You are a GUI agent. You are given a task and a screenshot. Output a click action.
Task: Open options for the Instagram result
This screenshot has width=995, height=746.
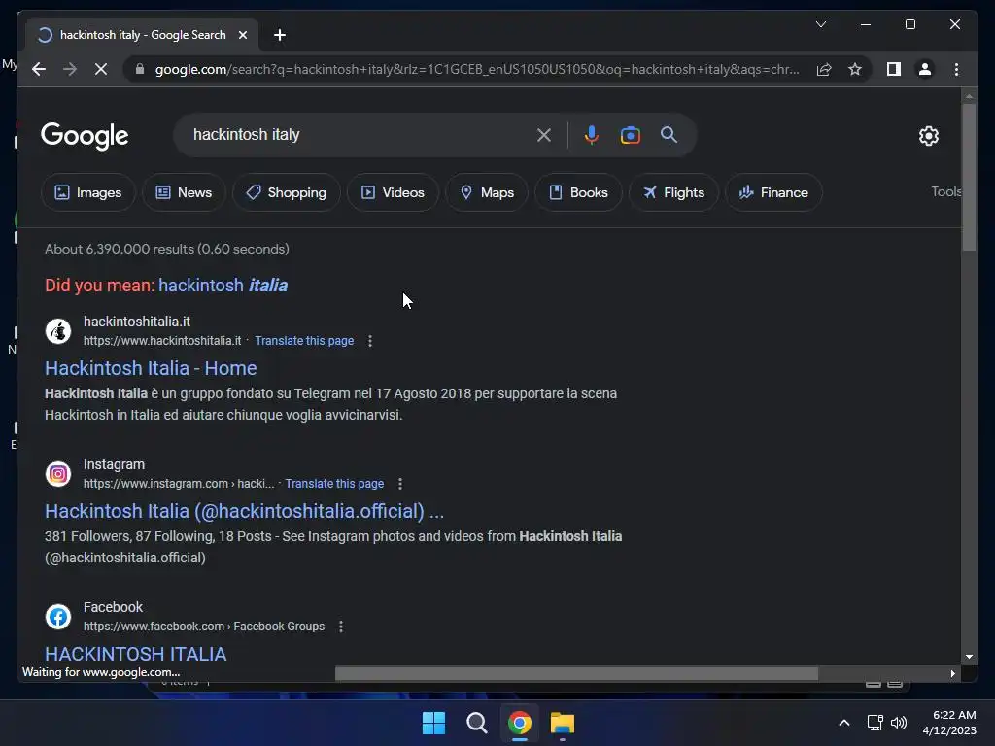[399, 484]
